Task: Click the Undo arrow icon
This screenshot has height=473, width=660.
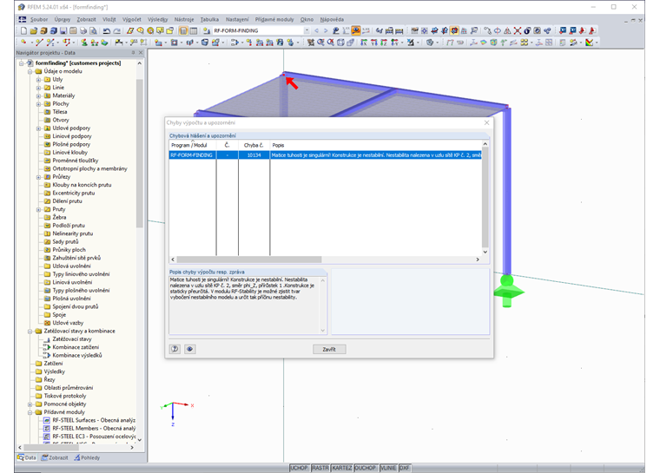Action: click(x=107, y=30)
